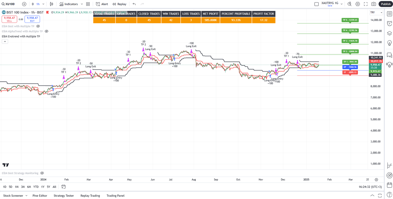Select the D daily interval
The width and height of the screenshot is (393, 199).
(33, 4)
